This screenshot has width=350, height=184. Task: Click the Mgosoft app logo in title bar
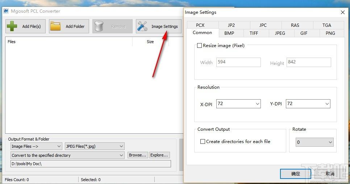click(x=6, y=11)
